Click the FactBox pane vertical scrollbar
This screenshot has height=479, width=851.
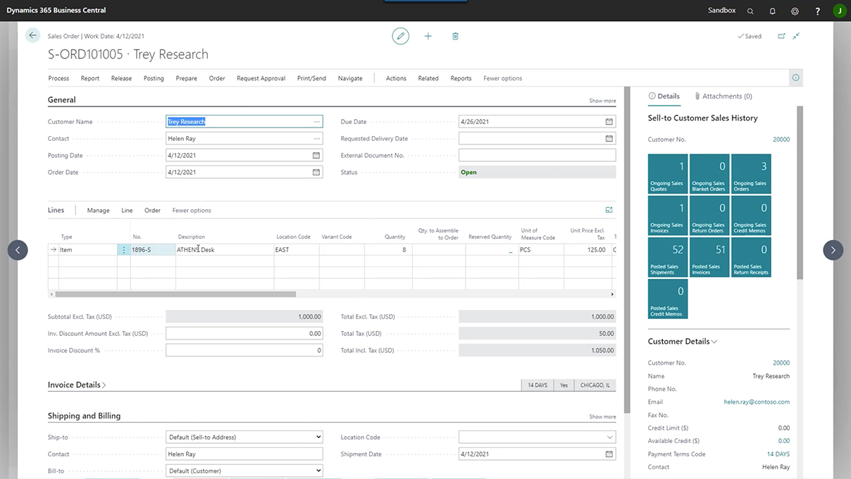point(800,193)
